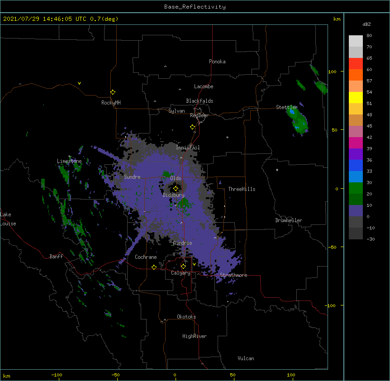Select the light gray 80-70 dBZ legend swatch
The image size is (390, 381).
pos(356,41)
